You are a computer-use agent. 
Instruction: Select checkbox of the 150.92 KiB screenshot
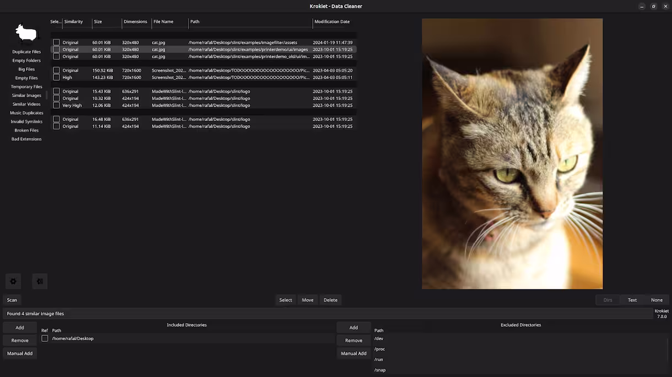[x=56, y=70]
